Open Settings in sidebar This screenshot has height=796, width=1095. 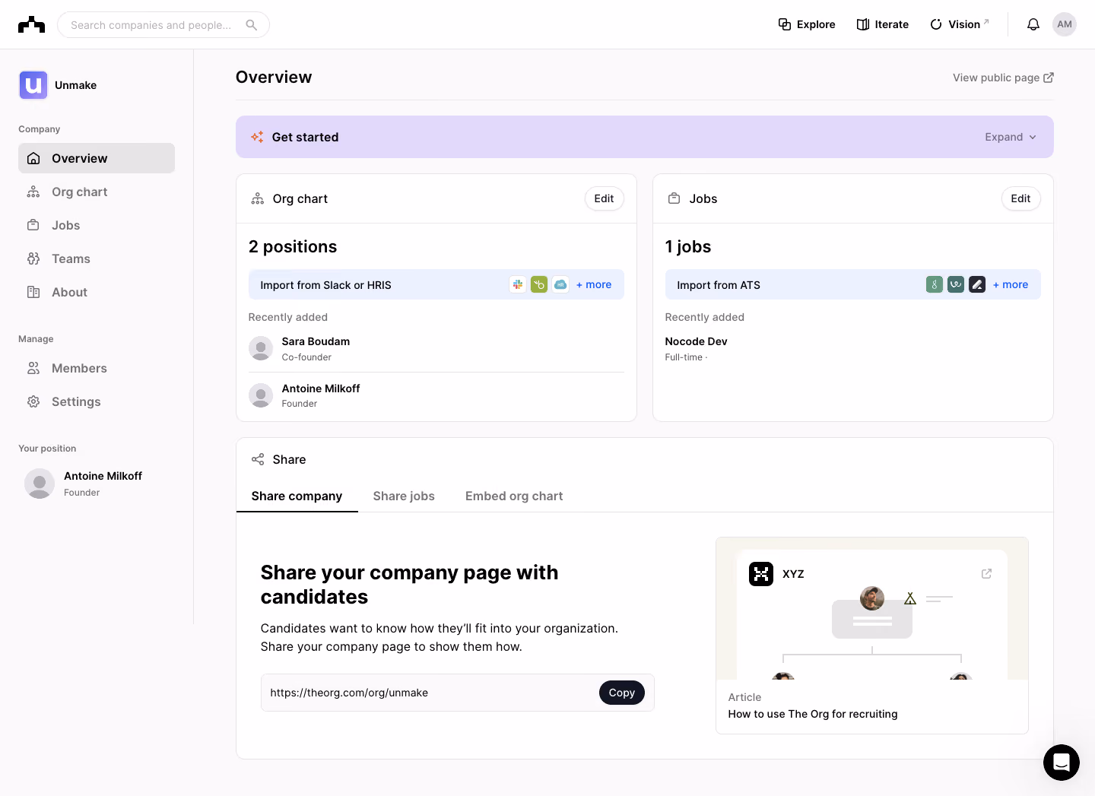(x=97, y=401)
